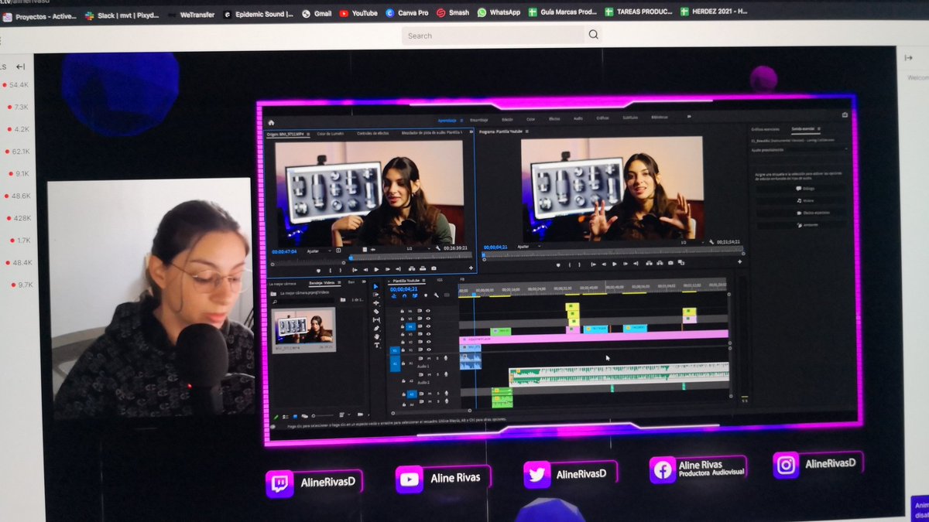Image resolution: width=929 pixels, height=522 pixels.
Task: Export frame from Program monitor
Action: pos(670,264)
